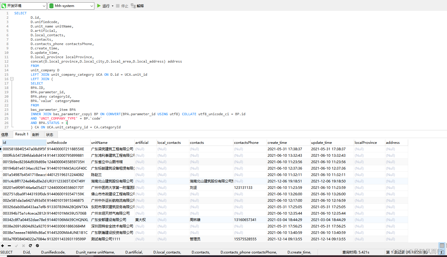Screen dimensions: 447x257
Task: Click the delete record minus icon
Action: (9, 246)
